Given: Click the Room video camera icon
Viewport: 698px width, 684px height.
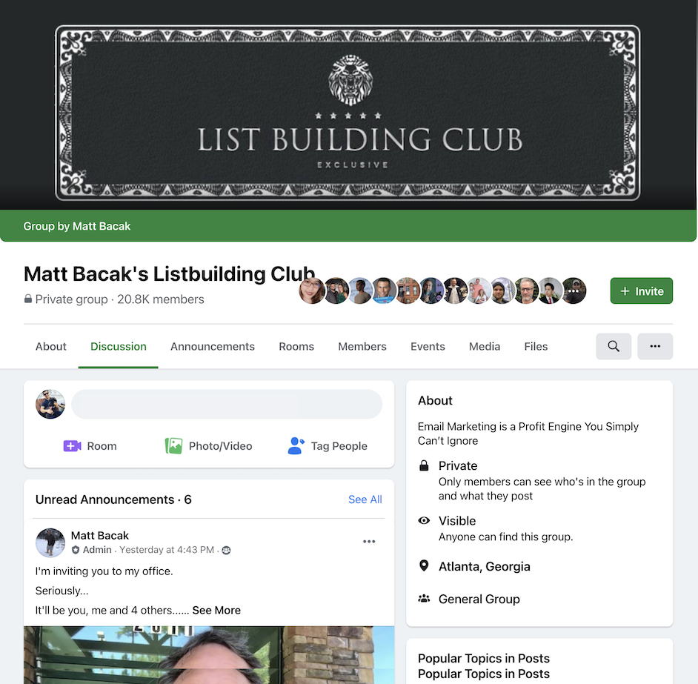Looking at the screenshot, I should coord(72,446).
